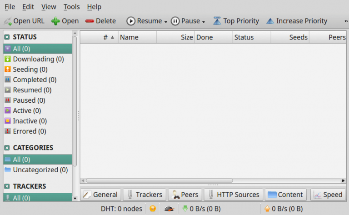The width and height of the screenshot is (349, 215).
Task: Click the Open URL link icon
Action: pos(8,21)
